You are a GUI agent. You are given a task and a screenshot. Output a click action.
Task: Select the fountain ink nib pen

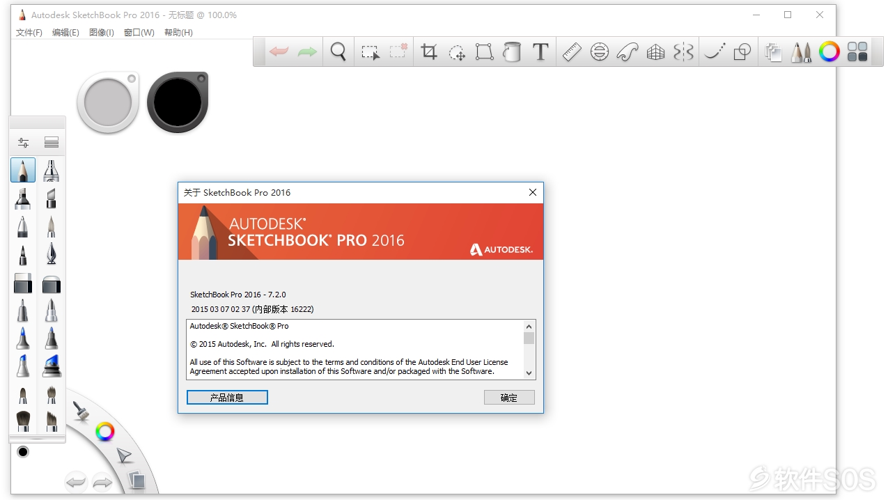(x=52, y=254)
